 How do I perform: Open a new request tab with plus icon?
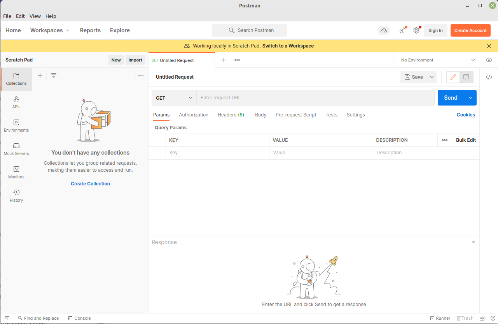click(x=223, y=60)
